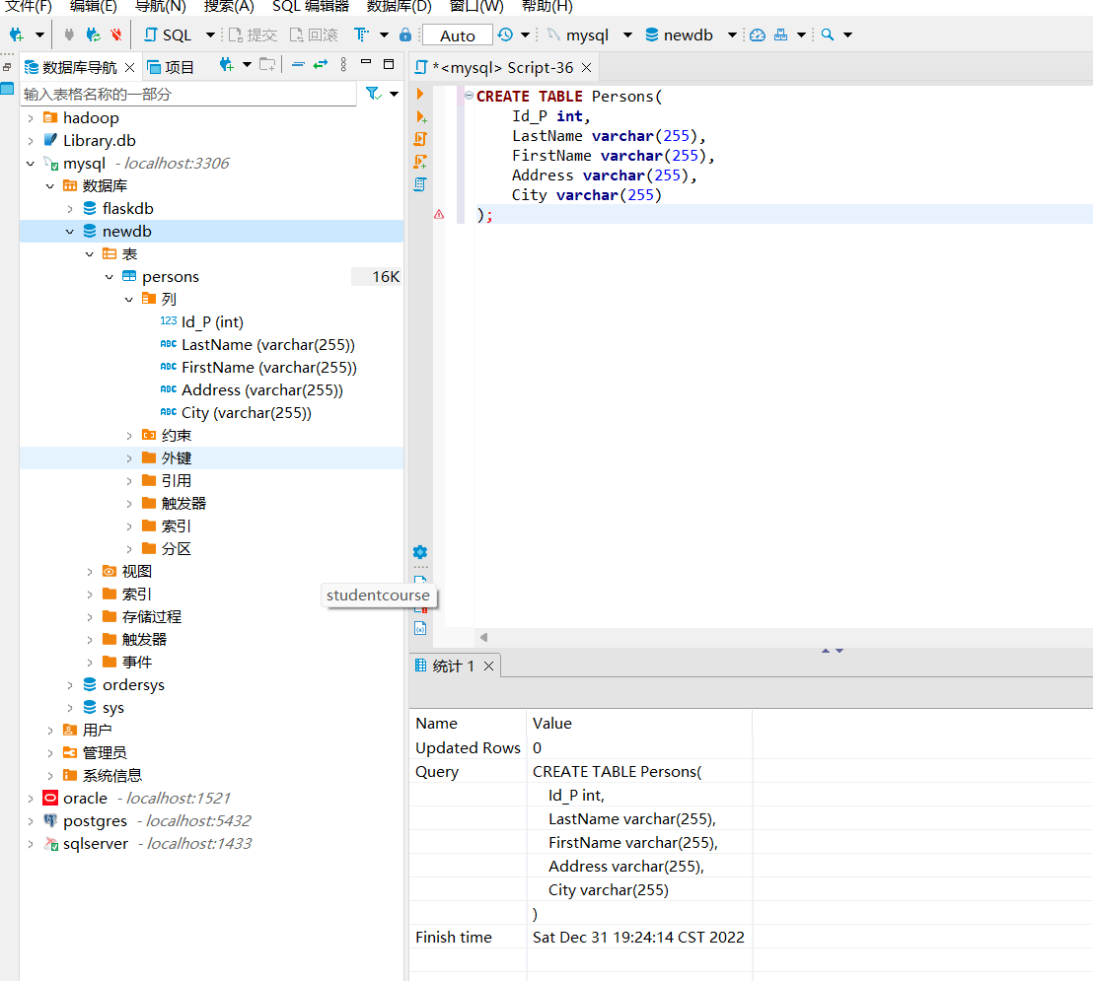Click the blue gear settings icon in editor
1093x981 pixels.
point(420,552)
